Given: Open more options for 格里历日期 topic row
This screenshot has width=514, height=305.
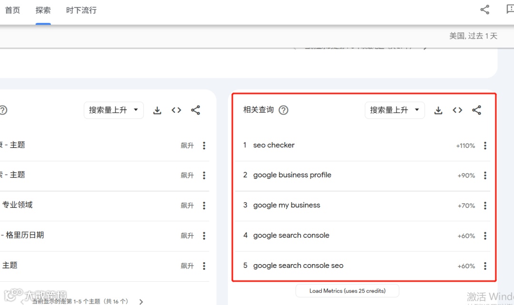Looking at the screenshot, I should click(204, 236).
